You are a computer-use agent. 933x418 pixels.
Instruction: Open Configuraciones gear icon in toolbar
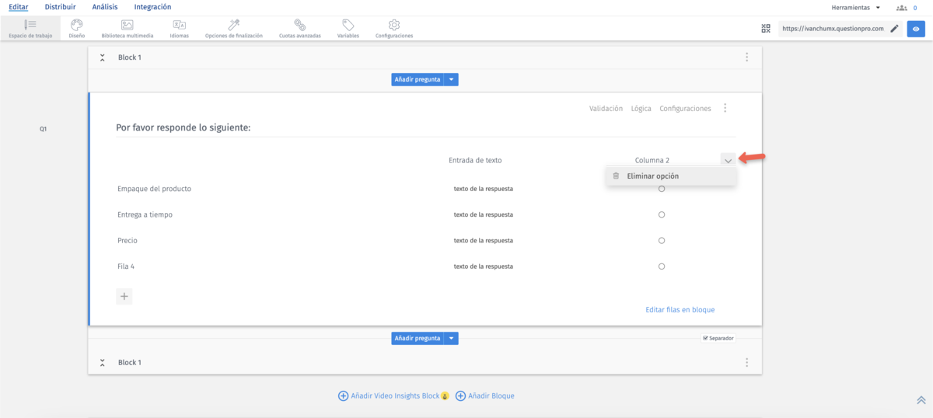pos(394,26)
